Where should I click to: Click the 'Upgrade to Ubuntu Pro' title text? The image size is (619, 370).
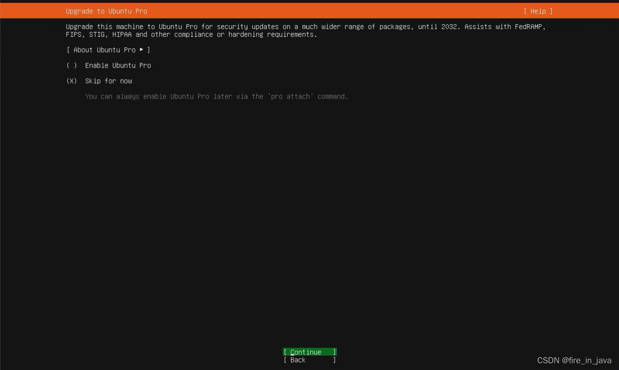(x=106, y=11)
